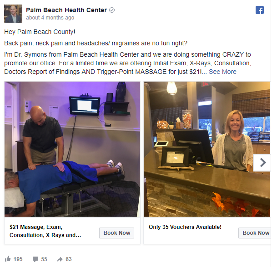
Task: Advance carousel with the right chevron arrow
Action: (x=262, y=163)
